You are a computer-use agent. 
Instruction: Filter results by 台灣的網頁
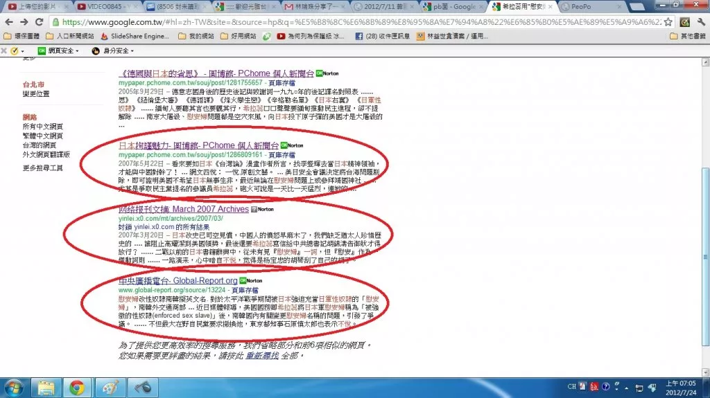click(x=40, y=145)
